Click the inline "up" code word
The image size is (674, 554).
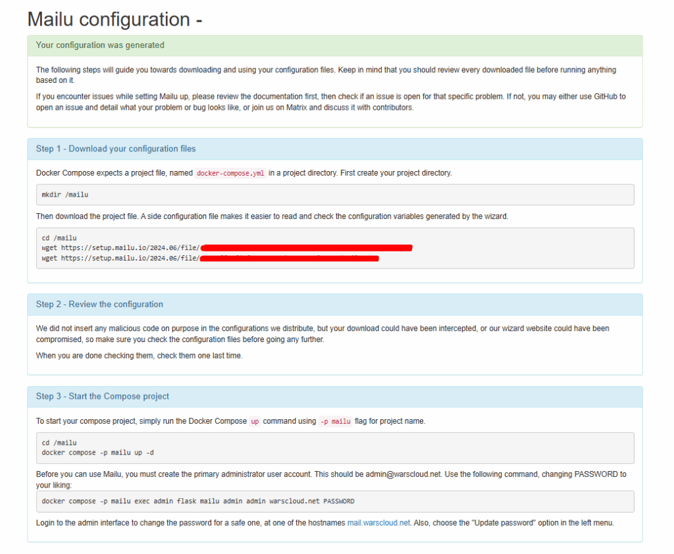tap(255, 421)
